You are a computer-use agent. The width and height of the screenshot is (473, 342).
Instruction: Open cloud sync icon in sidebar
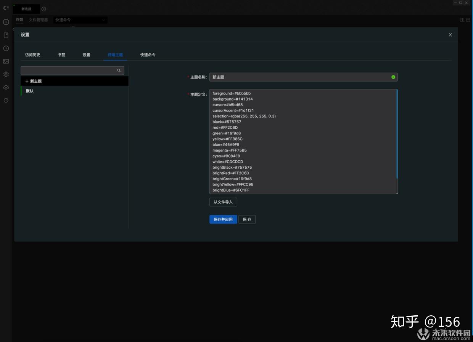click(6, 88)
